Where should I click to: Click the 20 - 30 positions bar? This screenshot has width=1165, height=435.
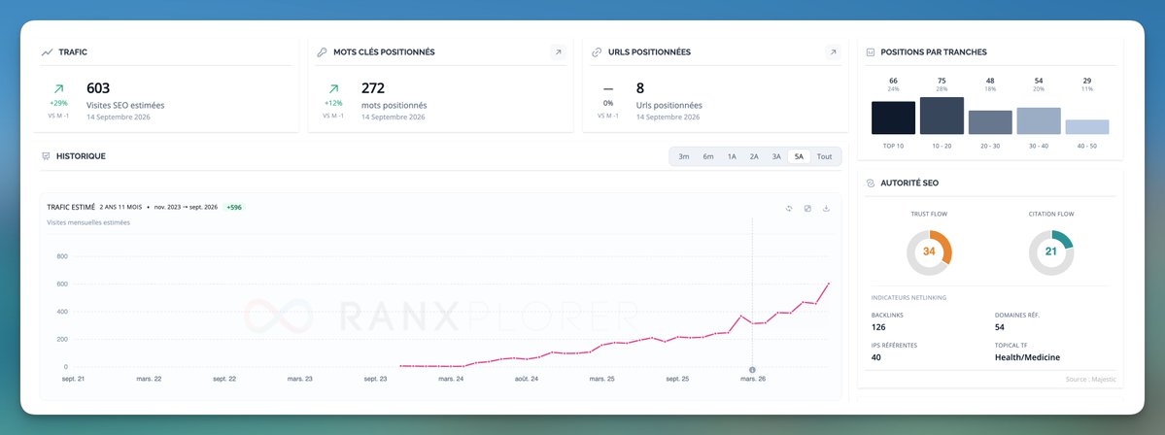click(990, 122)
